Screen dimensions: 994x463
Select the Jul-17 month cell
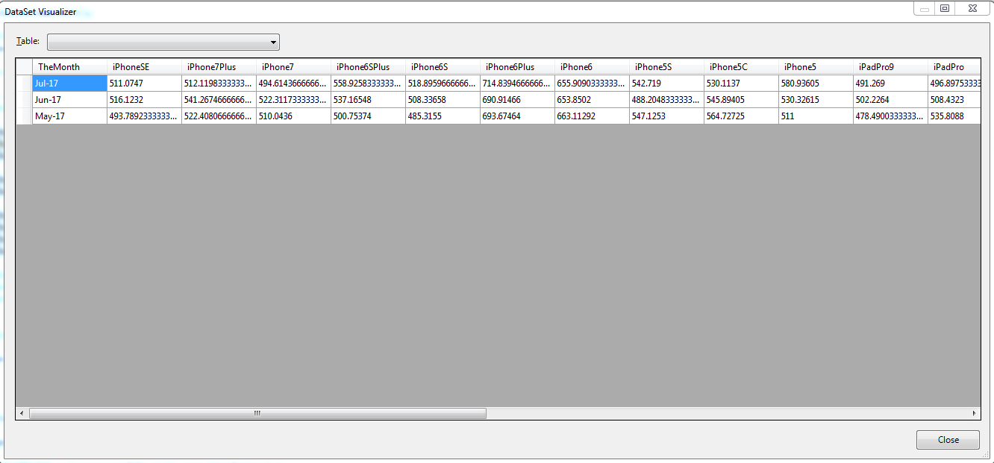click(69, 84)
